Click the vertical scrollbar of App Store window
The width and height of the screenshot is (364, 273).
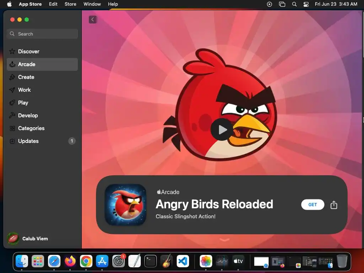pyautogui.click(x=363, y=34)
